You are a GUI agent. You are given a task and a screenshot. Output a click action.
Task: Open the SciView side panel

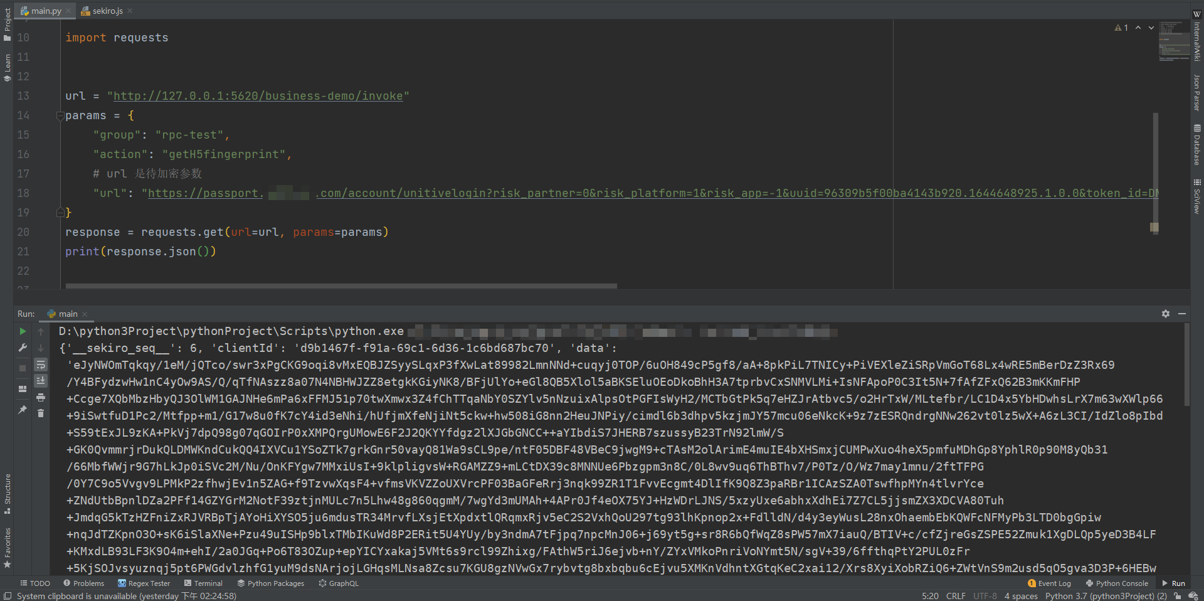[1196, 196]
